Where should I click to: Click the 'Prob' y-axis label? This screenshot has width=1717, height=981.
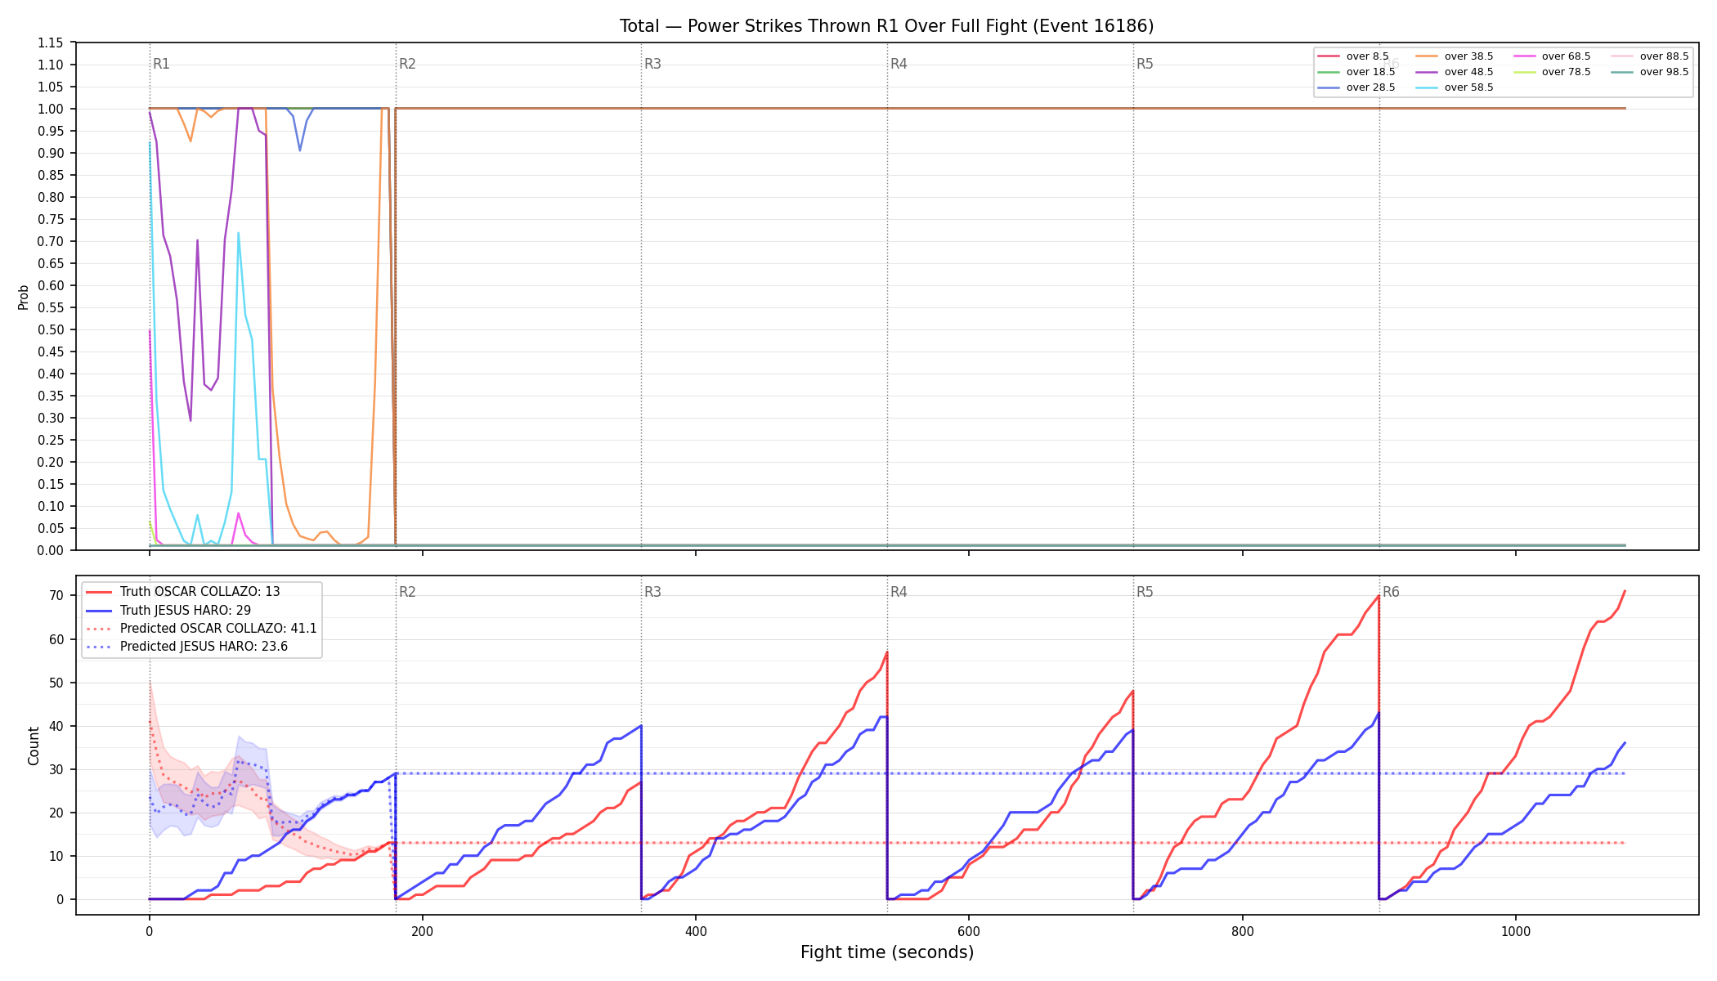pos(24,297)
